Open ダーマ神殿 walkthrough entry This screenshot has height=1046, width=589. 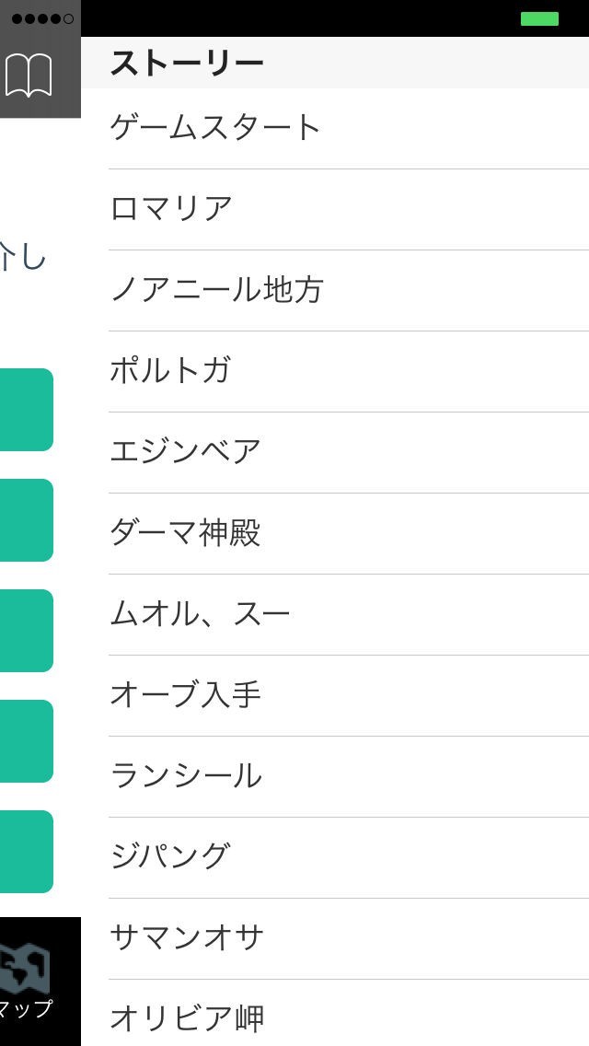click(x=186, y=533)
